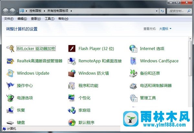Open the Windows Update icon
194x133 pixels.
10,73
